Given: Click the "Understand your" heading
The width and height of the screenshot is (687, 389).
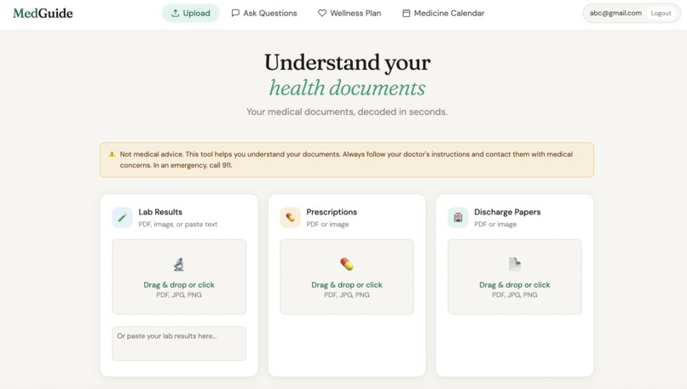Looking at the screenshot, I should point(347,62).
